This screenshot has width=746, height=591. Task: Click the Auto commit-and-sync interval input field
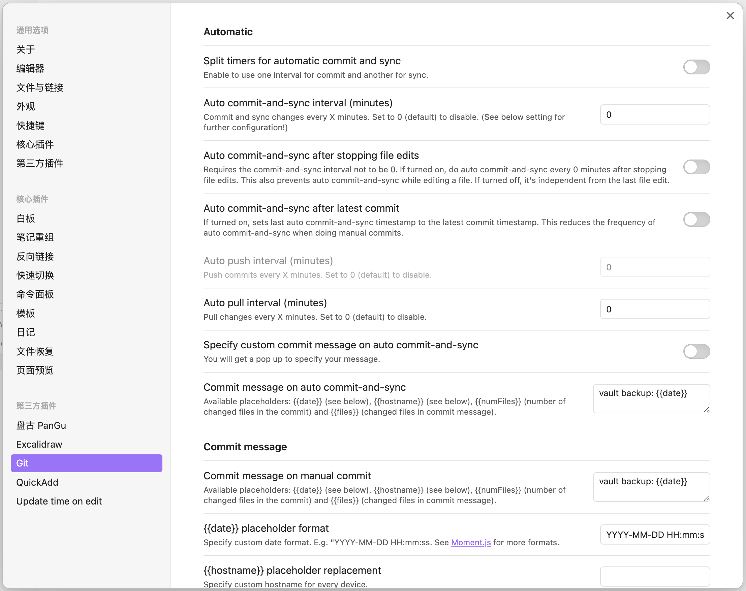point(655,115)
